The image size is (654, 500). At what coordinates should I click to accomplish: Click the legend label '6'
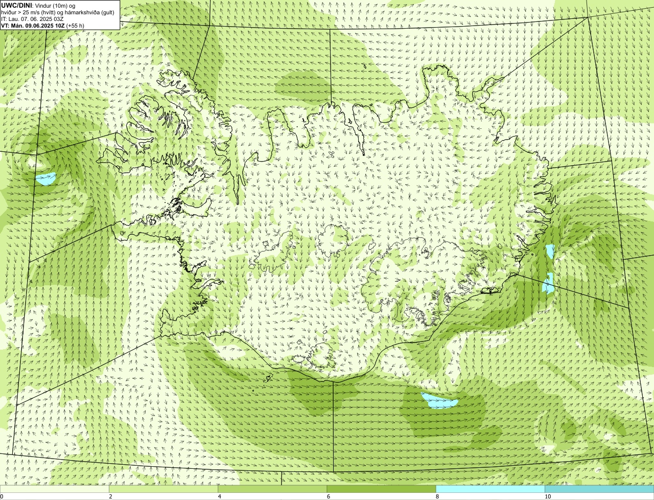point(328,496)
